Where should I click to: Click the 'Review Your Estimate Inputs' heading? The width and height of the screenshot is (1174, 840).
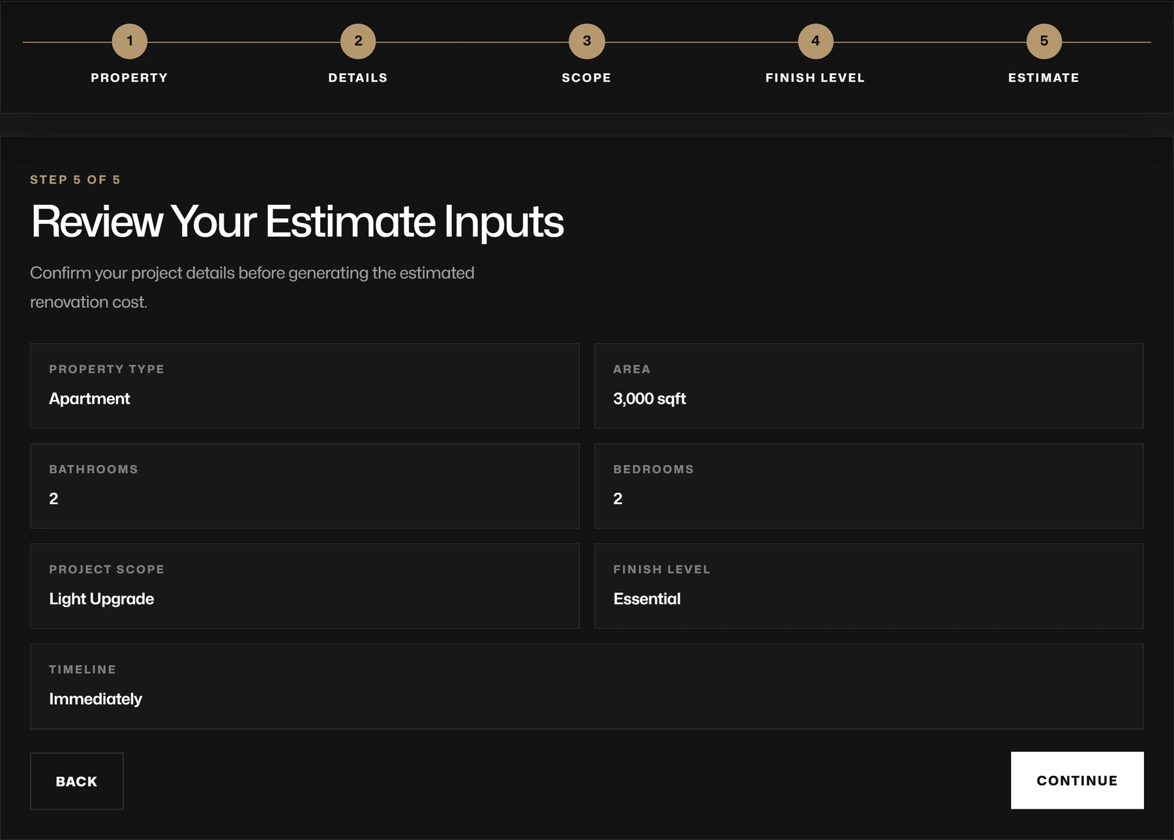click(x=297, y=222)
